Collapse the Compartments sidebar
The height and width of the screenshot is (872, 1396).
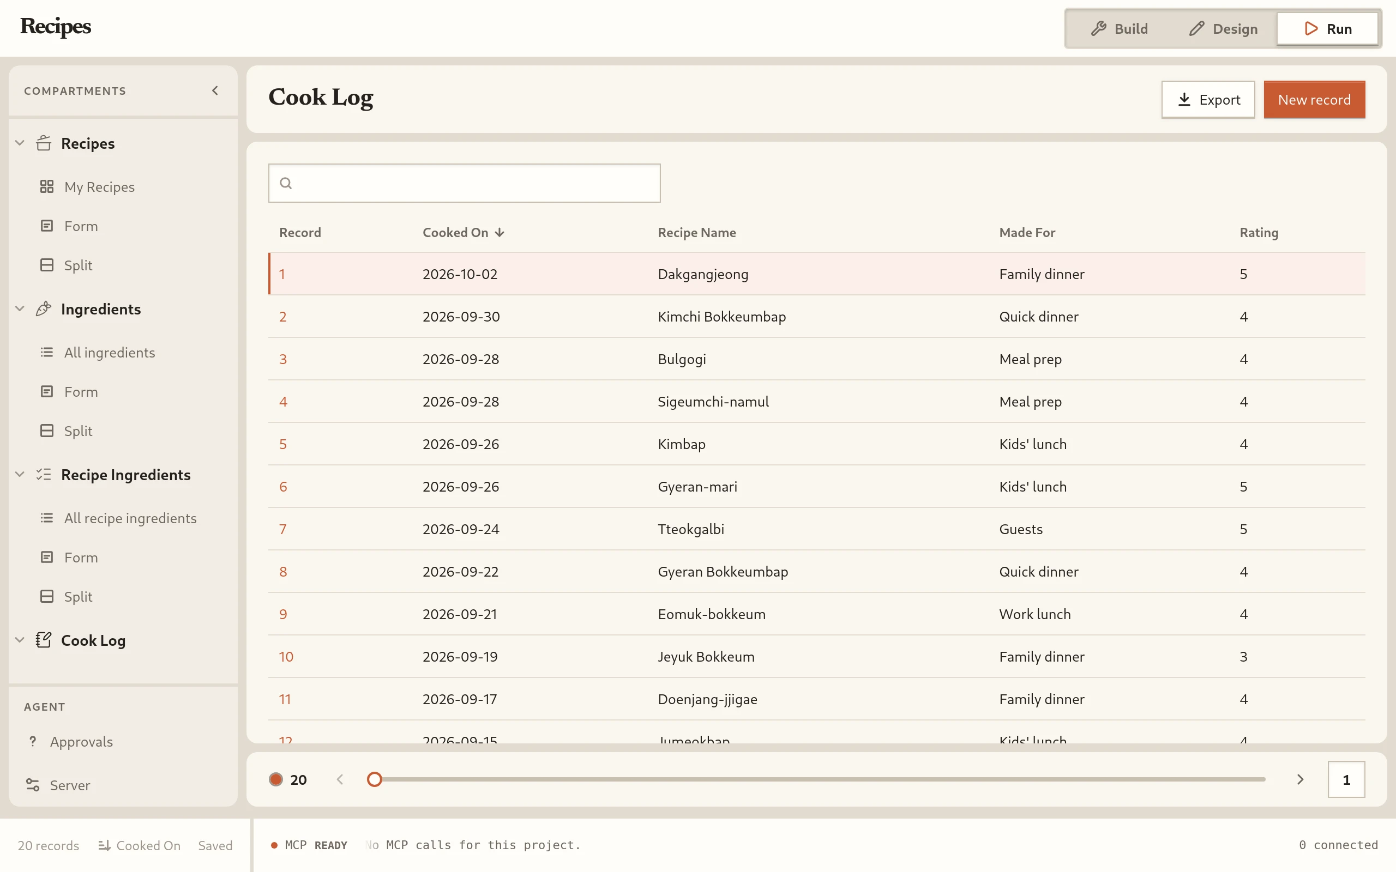point(215,90)
